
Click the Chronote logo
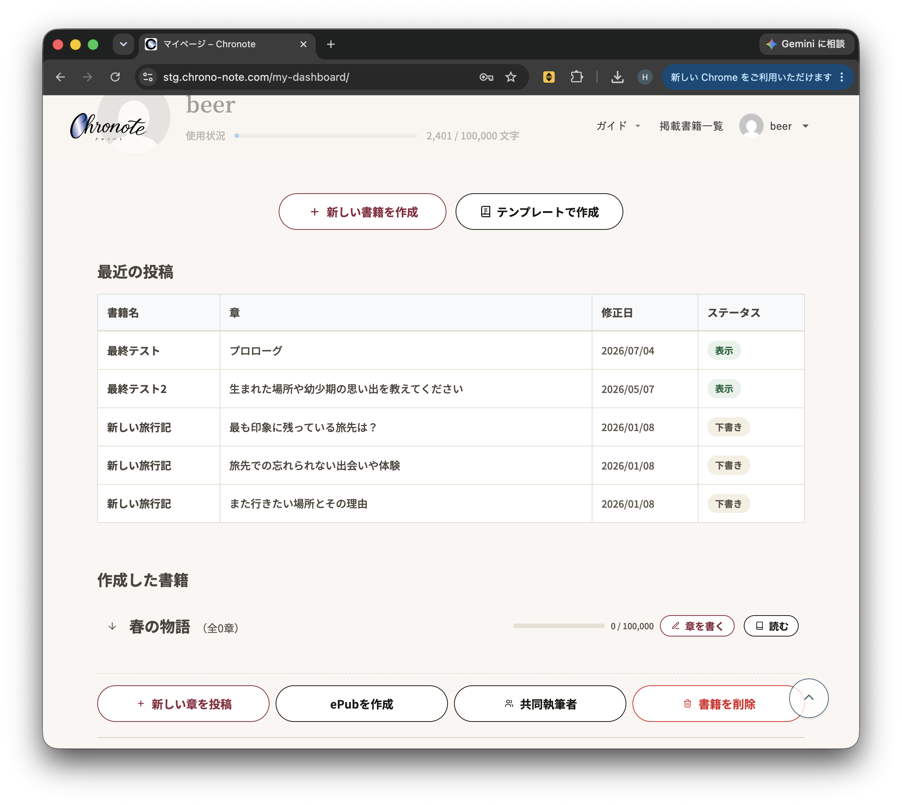(108, 127)
